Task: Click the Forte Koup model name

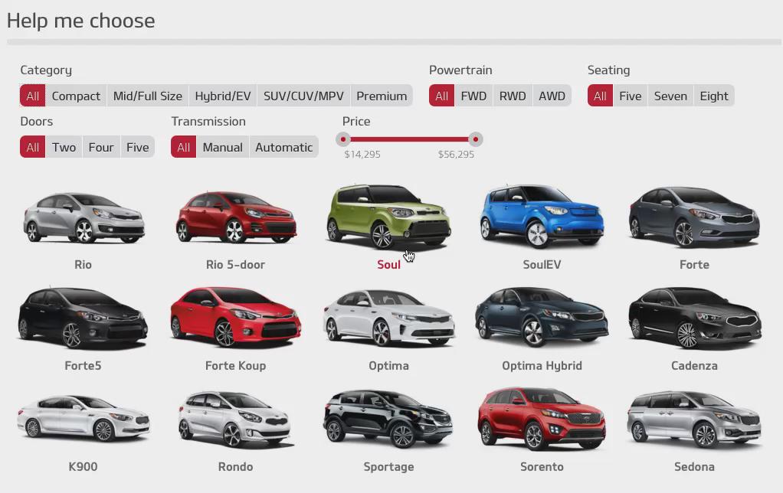Action: click(236, 366)
